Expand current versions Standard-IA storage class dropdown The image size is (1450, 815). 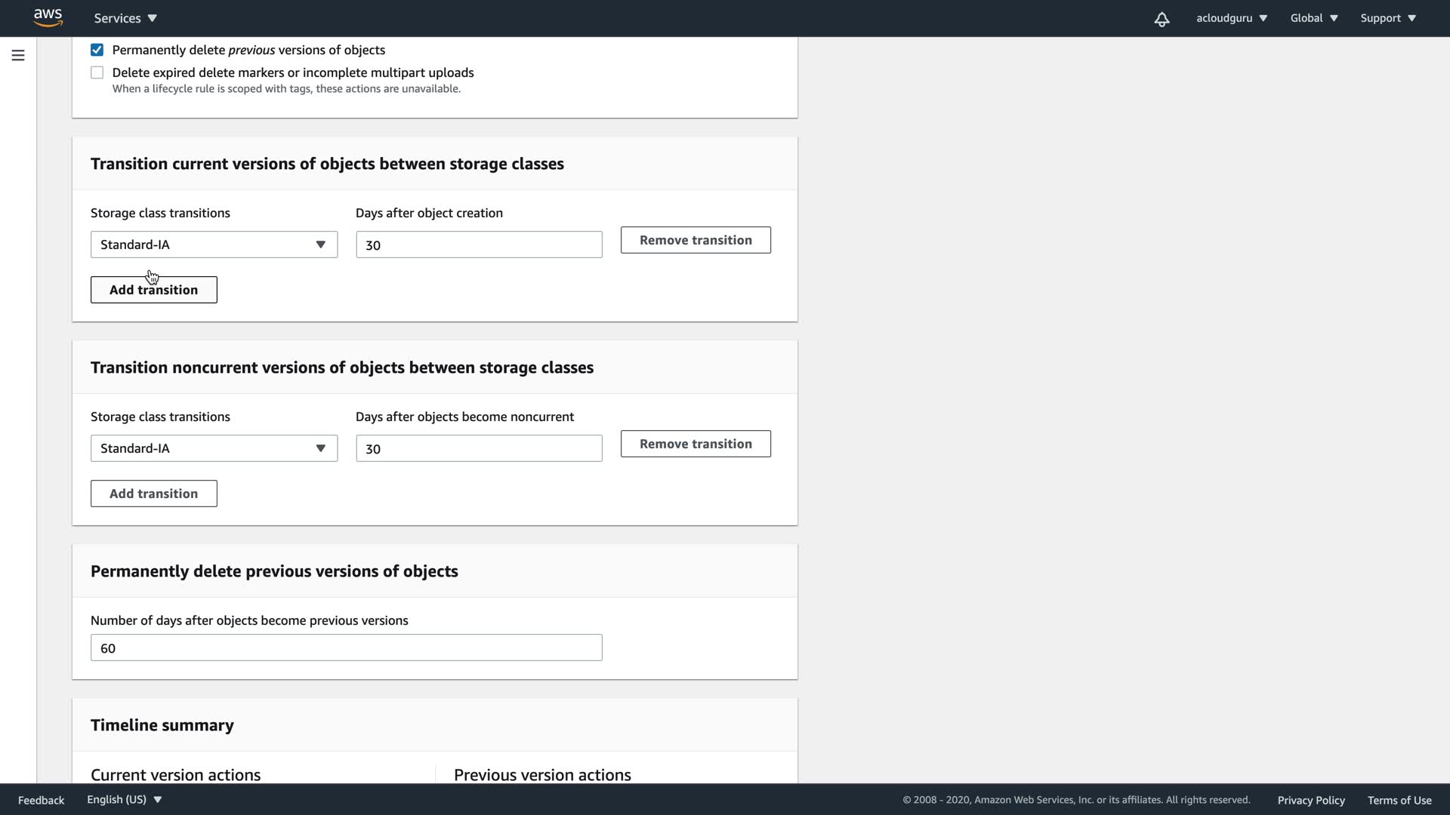tap(214, 244)
